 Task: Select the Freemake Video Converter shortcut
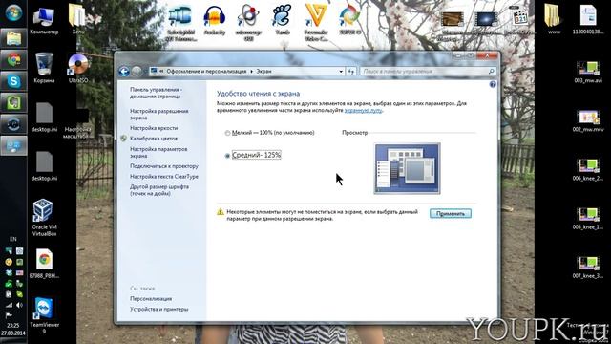[x=316, y=22]
